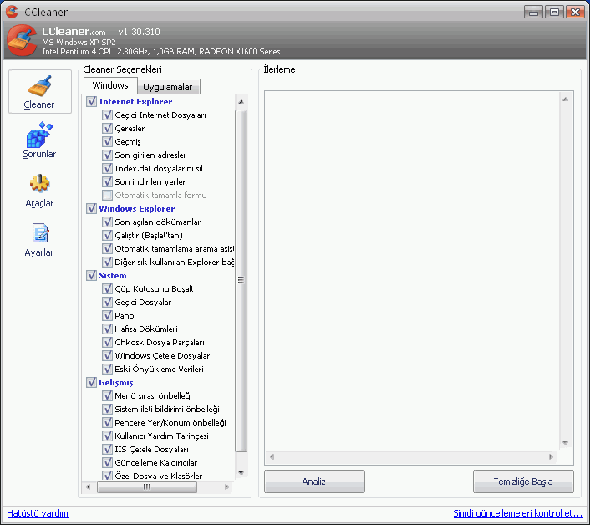The width and height of the screenshot is (590, 525).
Task: Switch to the Windows tab
Action: coord(110,85)
